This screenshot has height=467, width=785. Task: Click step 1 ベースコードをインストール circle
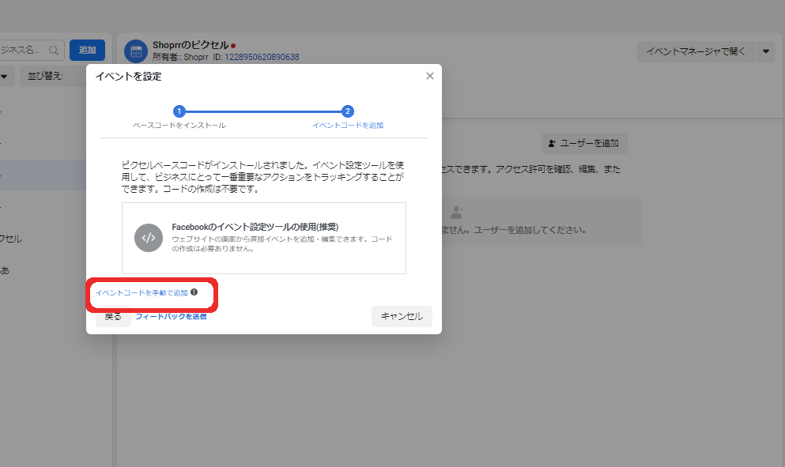[x=179, y=111]
